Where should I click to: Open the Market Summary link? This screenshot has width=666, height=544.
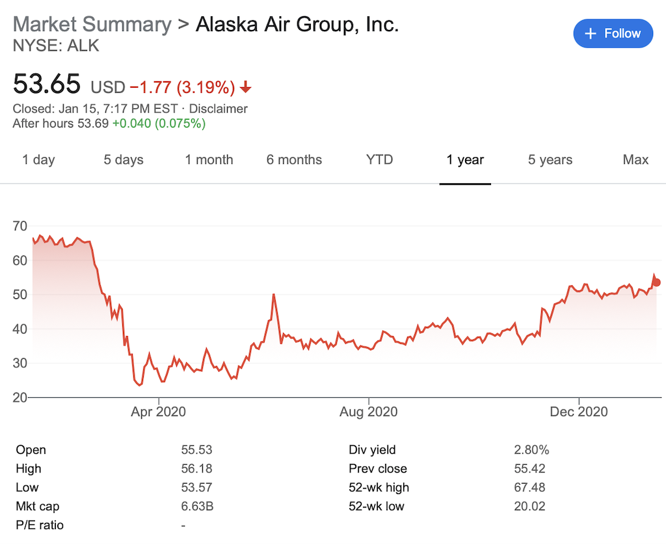(x=92, y=24)
